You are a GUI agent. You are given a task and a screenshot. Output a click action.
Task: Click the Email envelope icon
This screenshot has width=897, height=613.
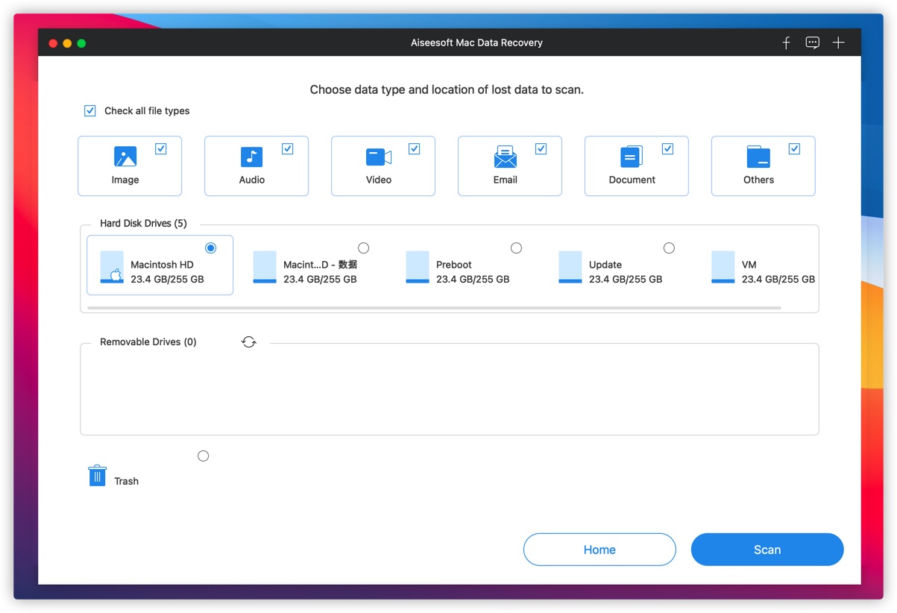[506, 157]
